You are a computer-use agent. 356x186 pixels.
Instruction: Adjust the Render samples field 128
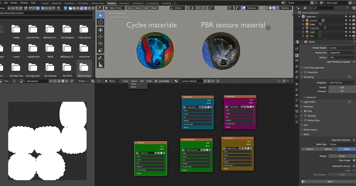[342, 87]
